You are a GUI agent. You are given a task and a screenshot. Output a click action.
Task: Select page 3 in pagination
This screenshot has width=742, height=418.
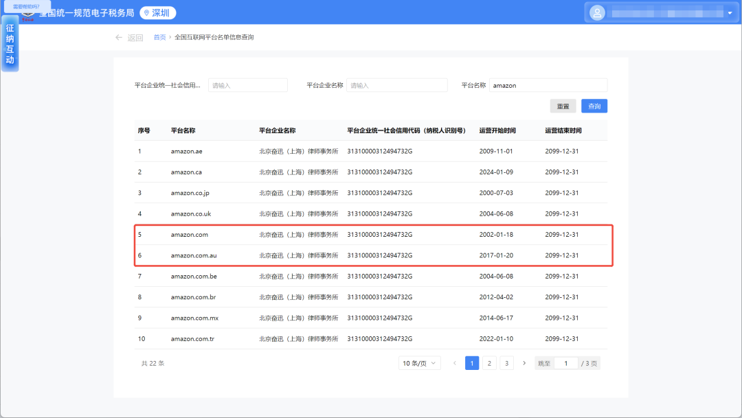[x=506, y=363]
